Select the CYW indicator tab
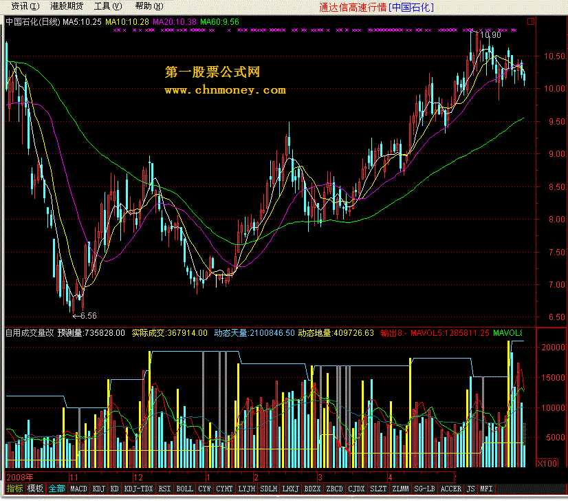568x501 pixels. coord(204,489)
